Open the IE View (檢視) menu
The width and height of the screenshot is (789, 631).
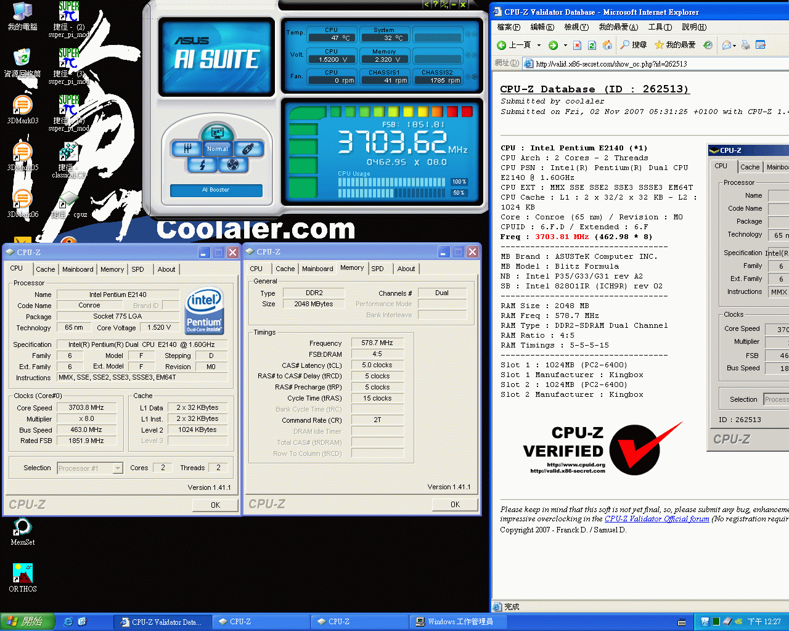576,27
